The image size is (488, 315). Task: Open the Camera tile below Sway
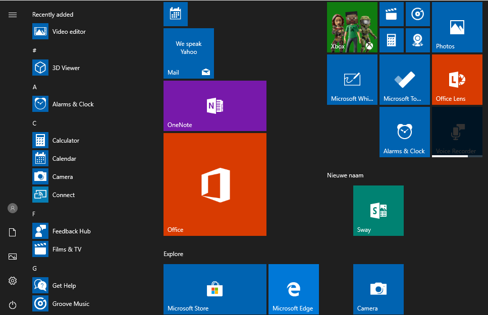point(378,289)
